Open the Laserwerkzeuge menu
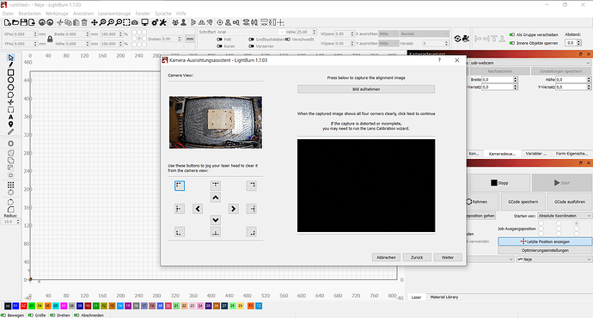 pos(114,13)
